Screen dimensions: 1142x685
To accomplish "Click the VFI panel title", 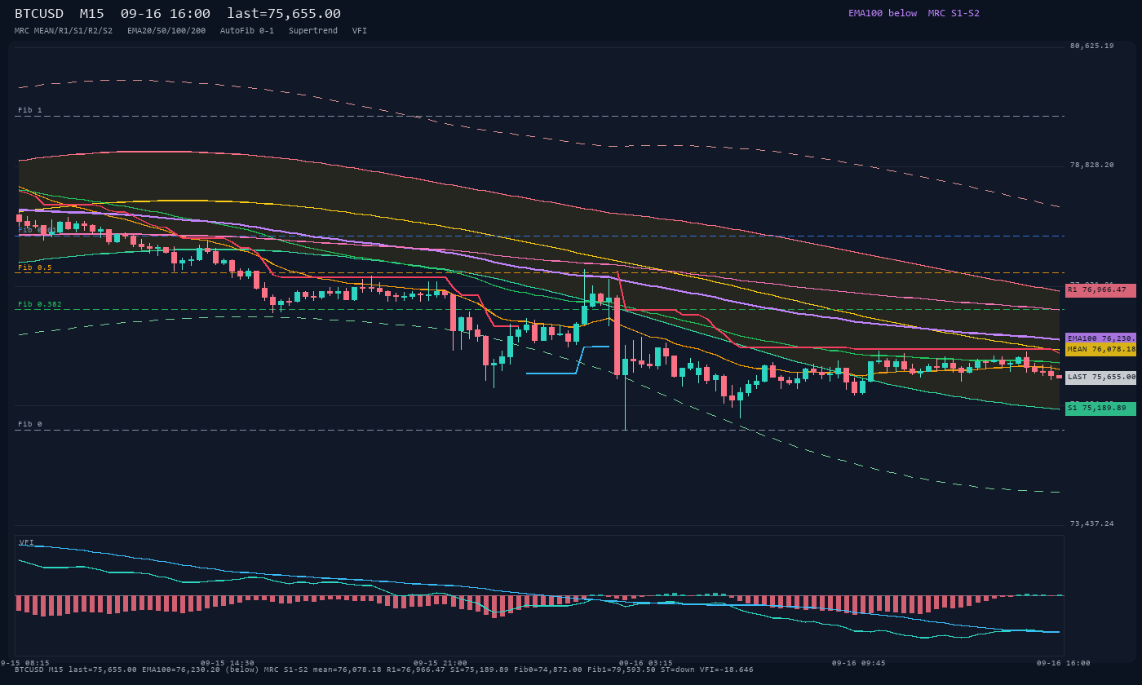I will (27, 542).
